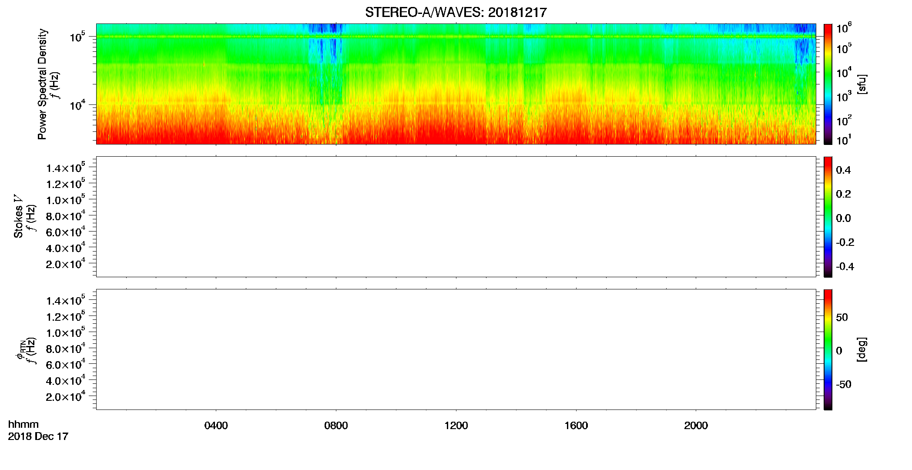This screenshot has width=912, height=470.
Task: Click the Stokes V color bar
Action: click(x=828, y=217)
